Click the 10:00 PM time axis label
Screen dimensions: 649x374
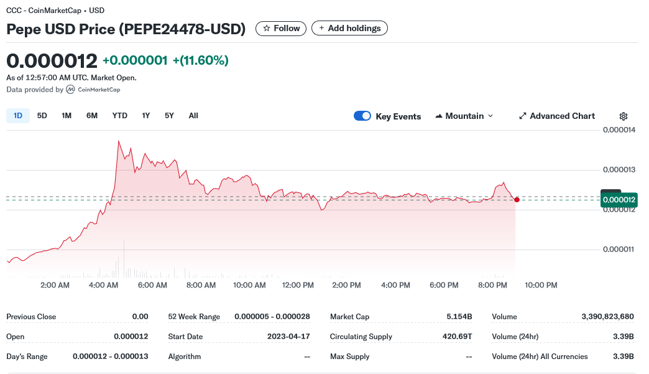pyautogui.click(x=541, y=285)
